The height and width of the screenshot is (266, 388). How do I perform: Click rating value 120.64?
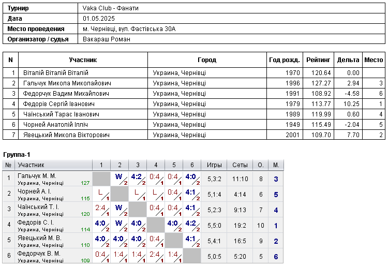[321, 73]
